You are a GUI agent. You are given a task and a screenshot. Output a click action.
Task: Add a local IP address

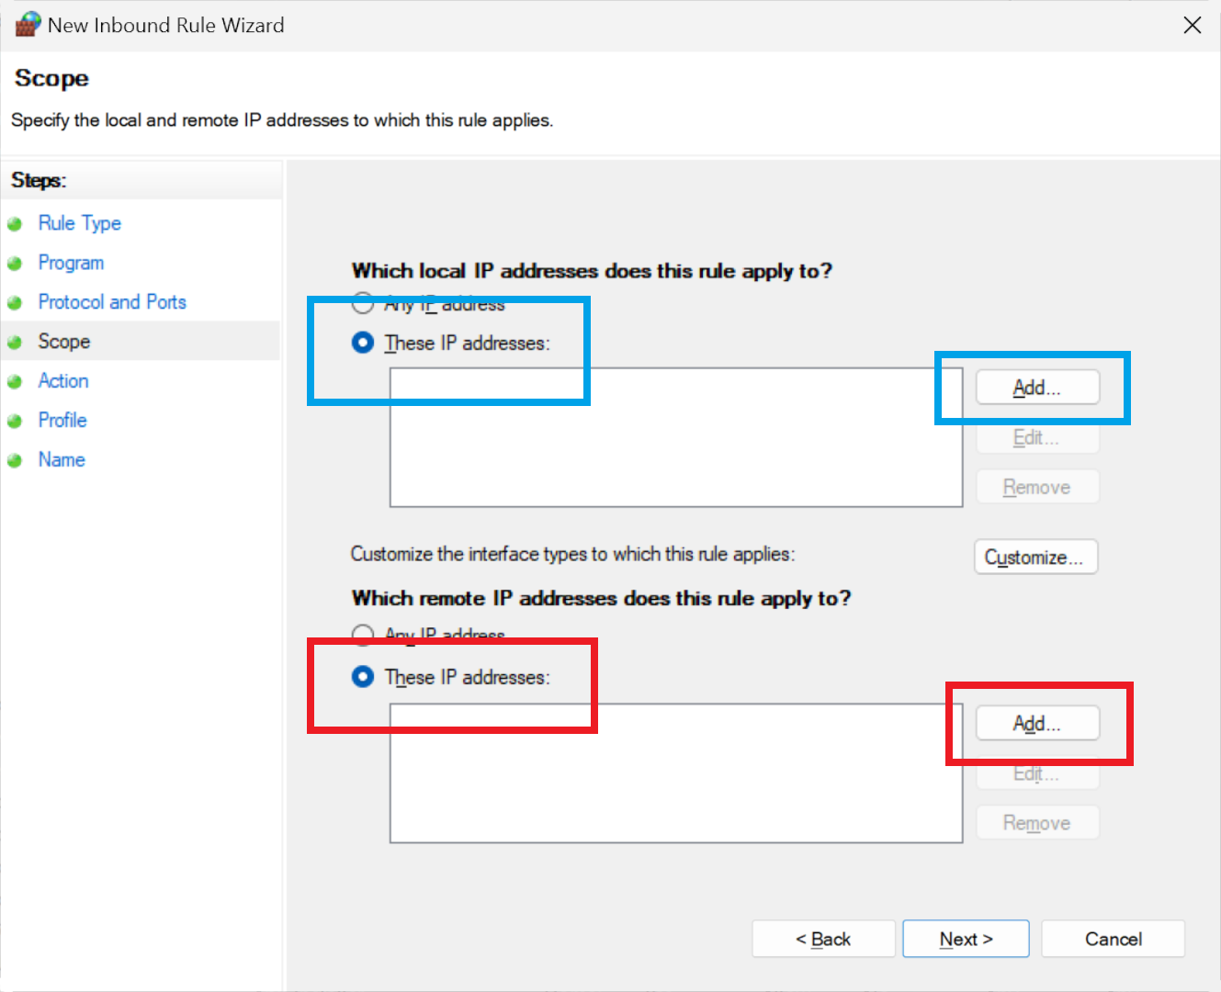coord(1036,388)
